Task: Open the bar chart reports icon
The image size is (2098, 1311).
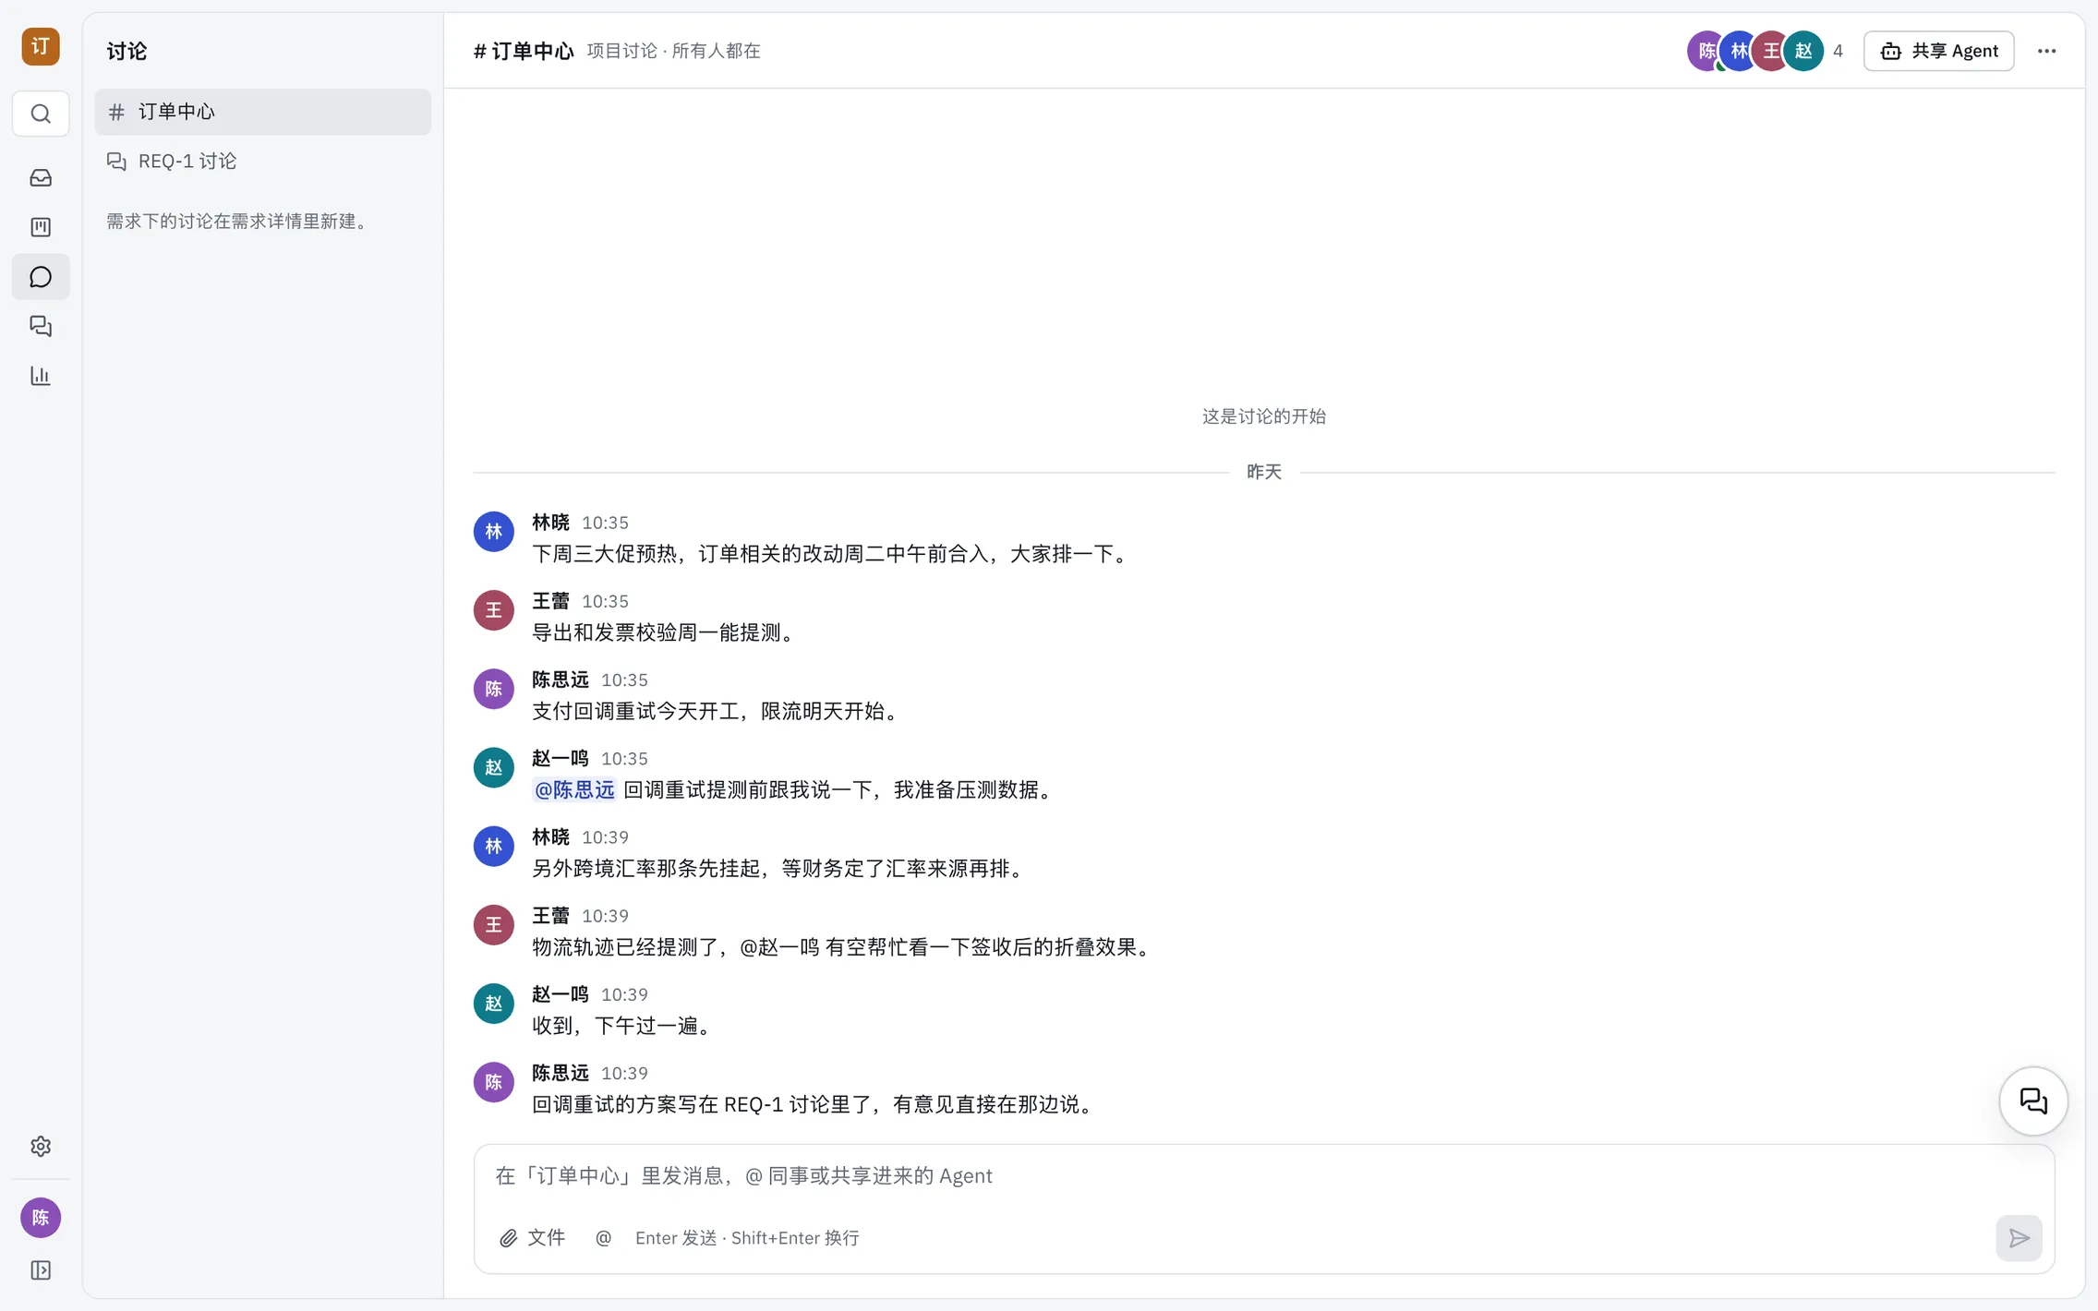Action: pyautogui.click(x=41, y=376)
